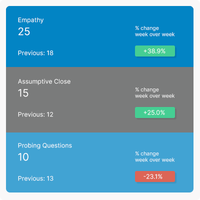The image size is (200, 200).
Task: Click the +38.9% green change badge
Action: (155, 51)
